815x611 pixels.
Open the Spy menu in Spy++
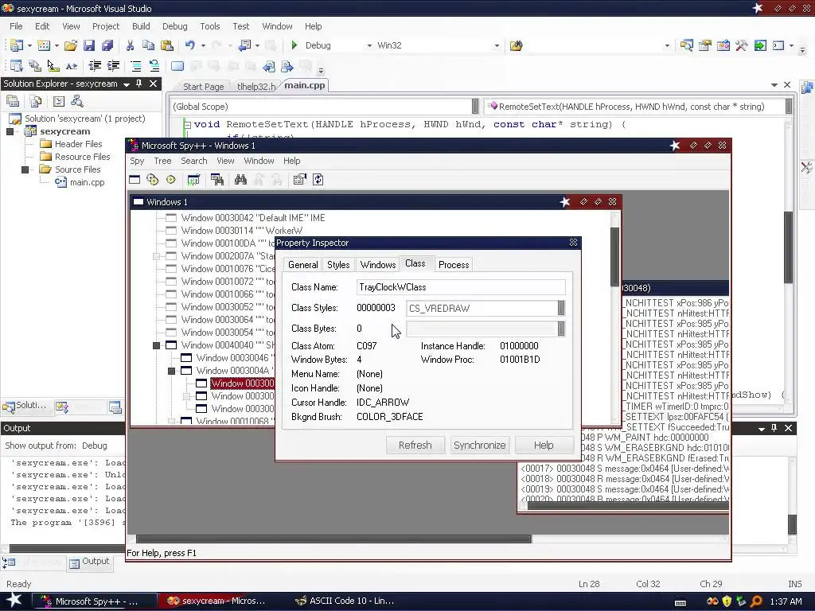137,161
